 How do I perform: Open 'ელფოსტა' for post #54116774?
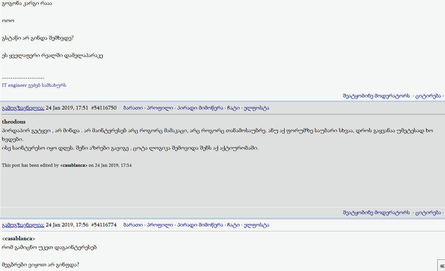256,225
